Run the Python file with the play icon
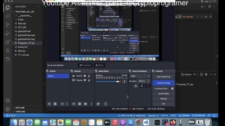The image size is (225, 126). point(202,7)
